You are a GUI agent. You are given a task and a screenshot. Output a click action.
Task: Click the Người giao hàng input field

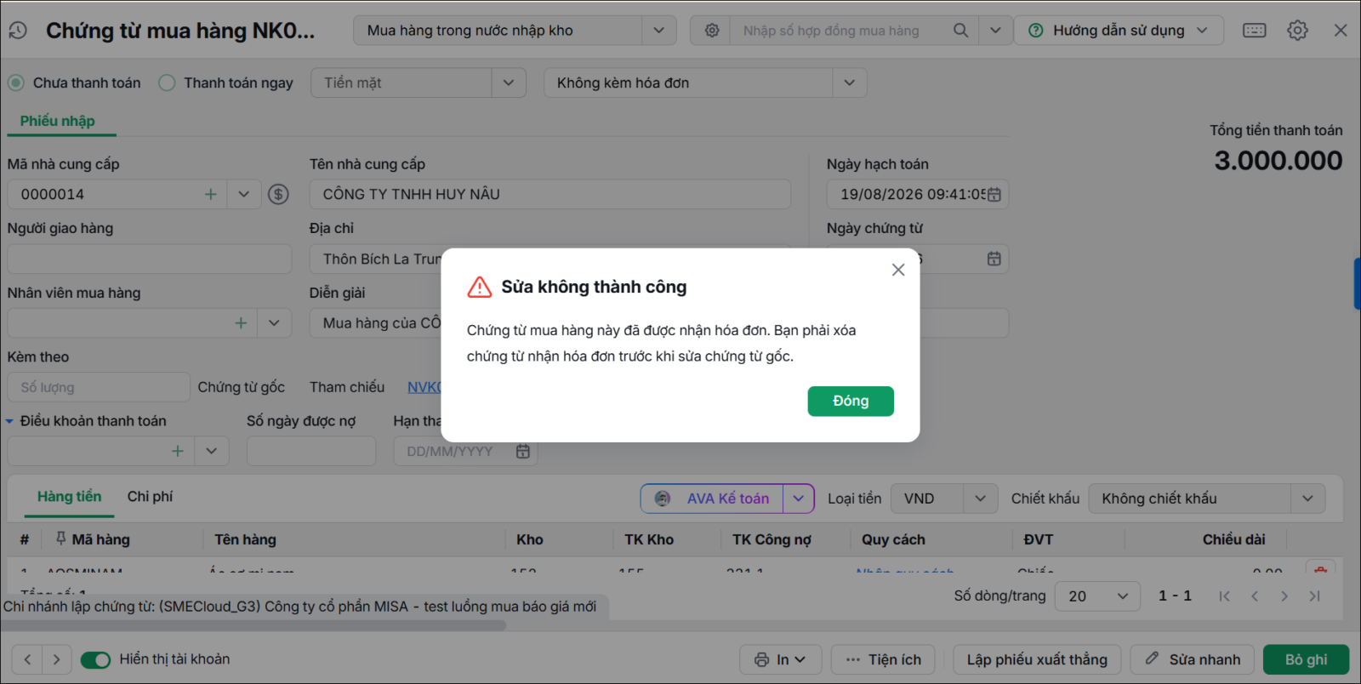tap(150, 259)
